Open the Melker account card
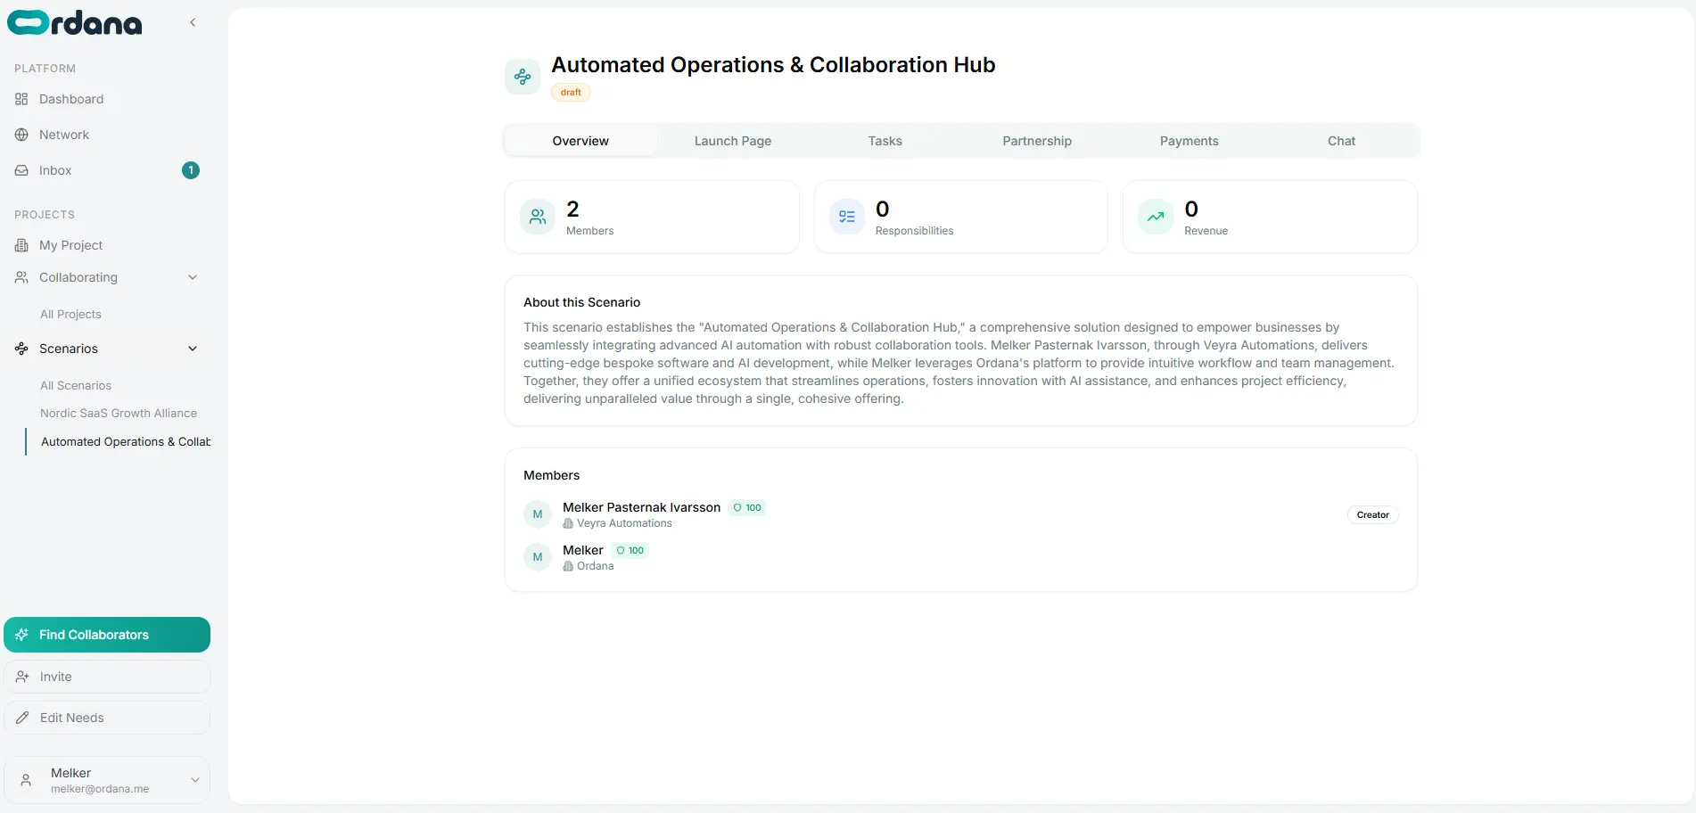Viewport: 1696px width, 813px height. coord(107,780)
